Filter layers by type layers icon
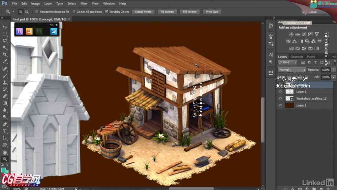The image size is (337, 190). coord(315,63)
